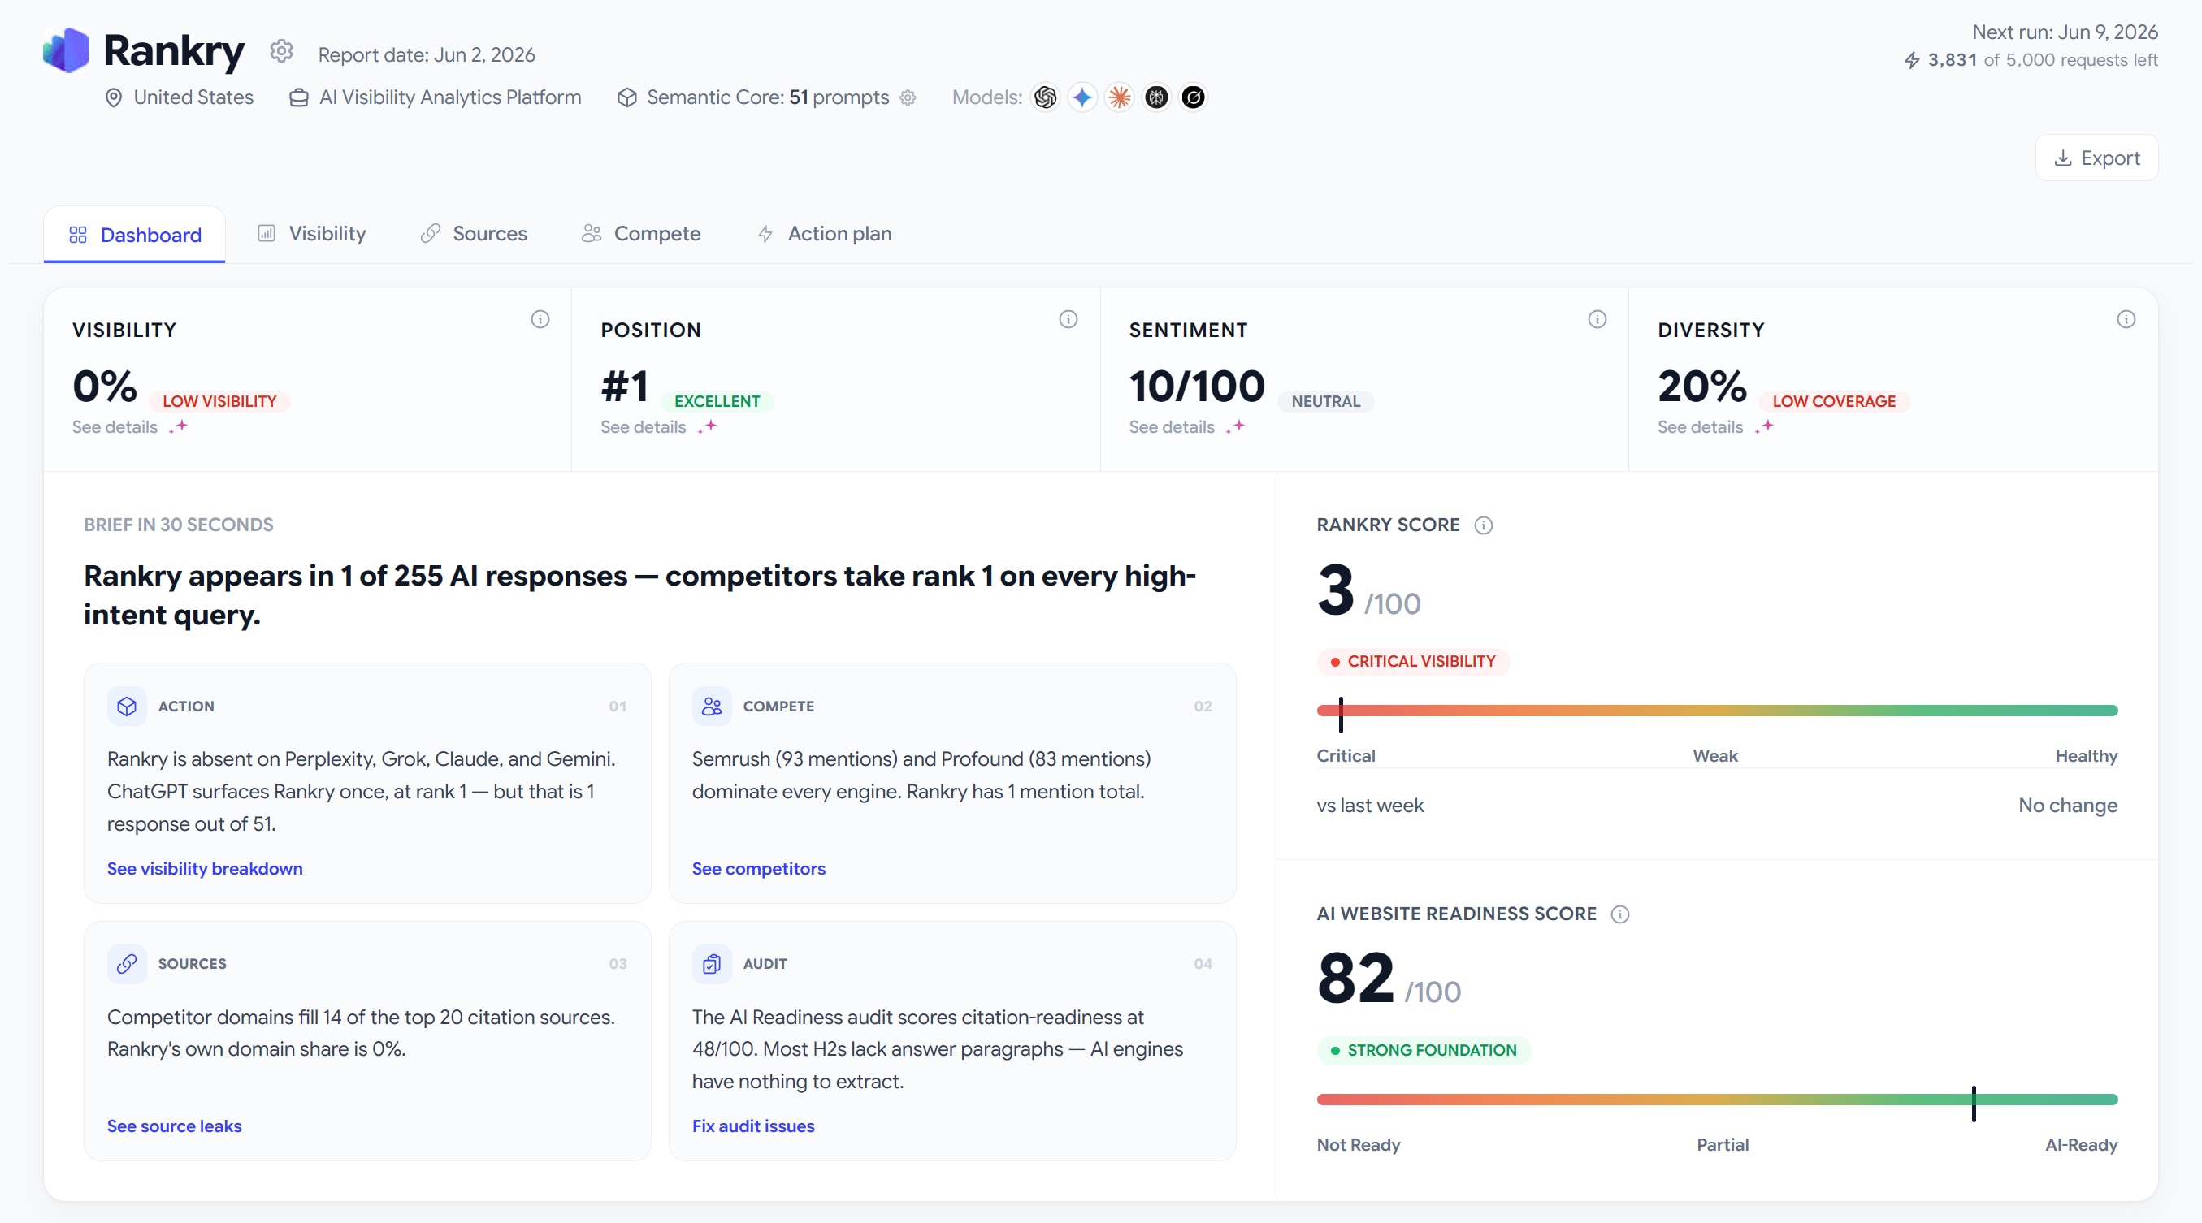Show Diversity metric info tooltip
Screen dimensions: 2202x1223
click(x=2126, y=319)
